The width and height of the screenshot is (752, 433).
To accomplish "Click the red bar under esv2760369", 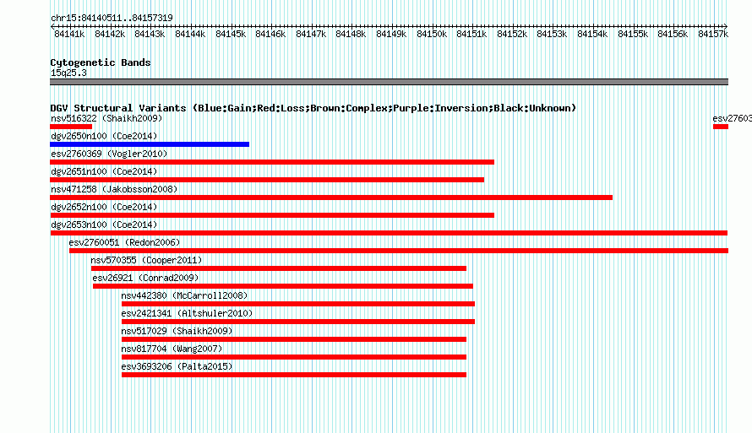I will 272,162.
